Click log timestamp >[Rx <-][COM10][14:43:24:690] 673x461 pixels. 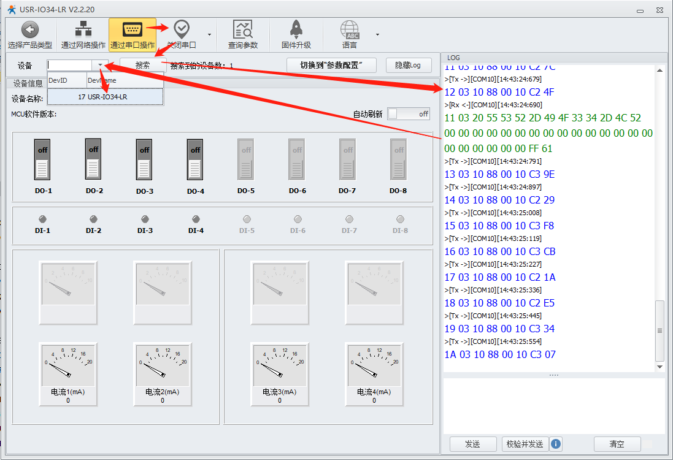[493, 105]
